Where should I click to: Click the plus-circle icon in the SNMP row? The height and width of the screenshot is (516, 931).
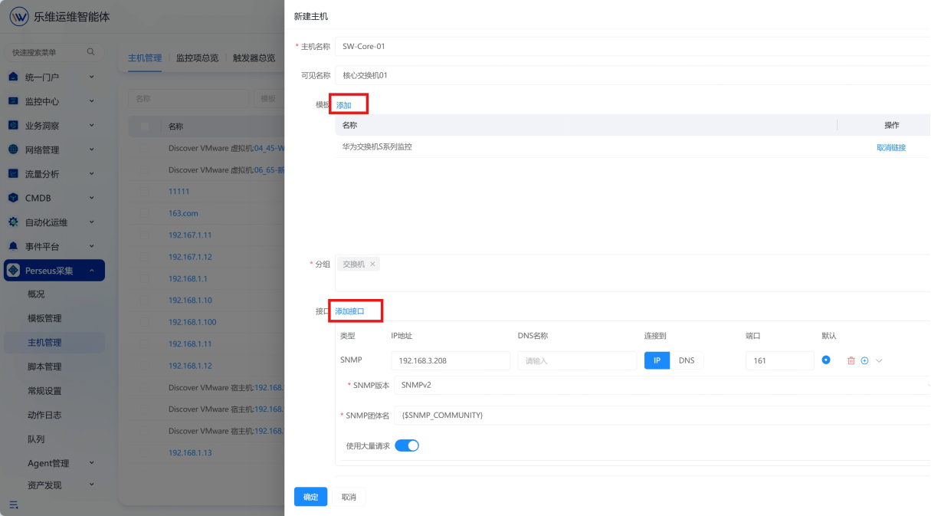[864, 360]
